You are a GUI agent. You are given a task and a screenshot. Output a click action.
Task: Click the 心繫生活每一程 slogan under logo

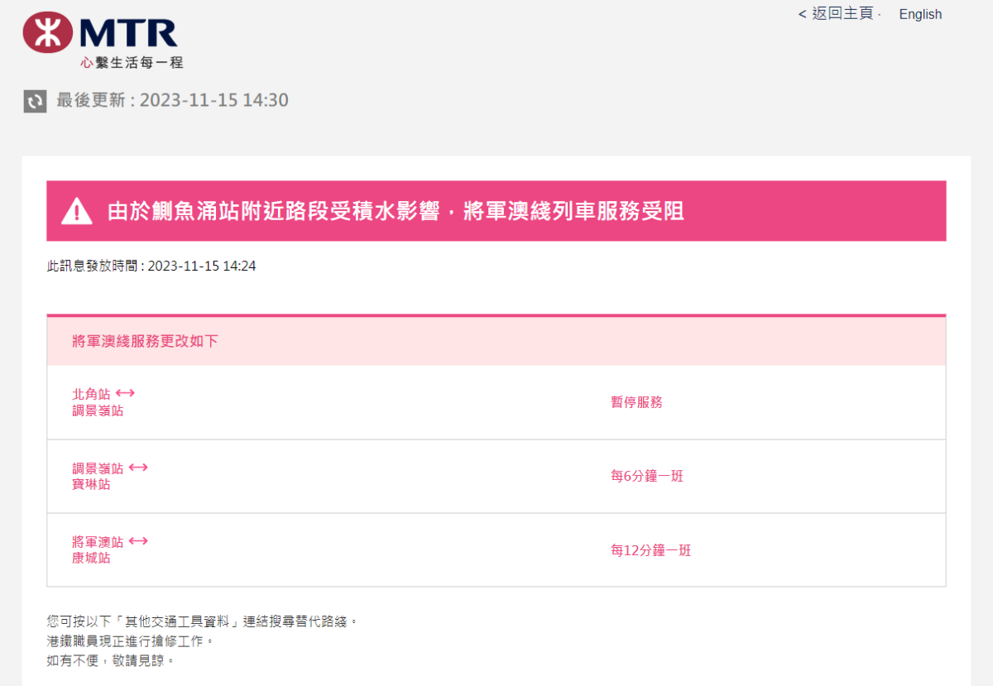(x=132, y=62)
